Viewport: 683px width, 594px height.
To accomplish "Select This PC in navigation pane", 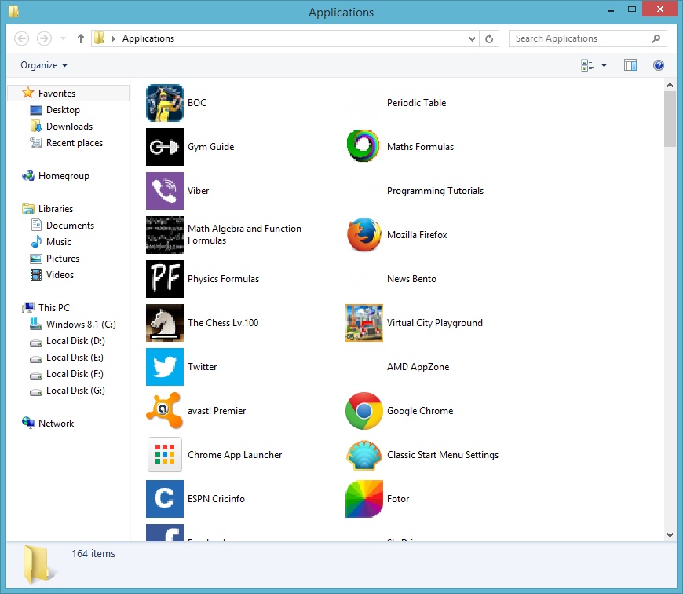I will coord(53,308).
